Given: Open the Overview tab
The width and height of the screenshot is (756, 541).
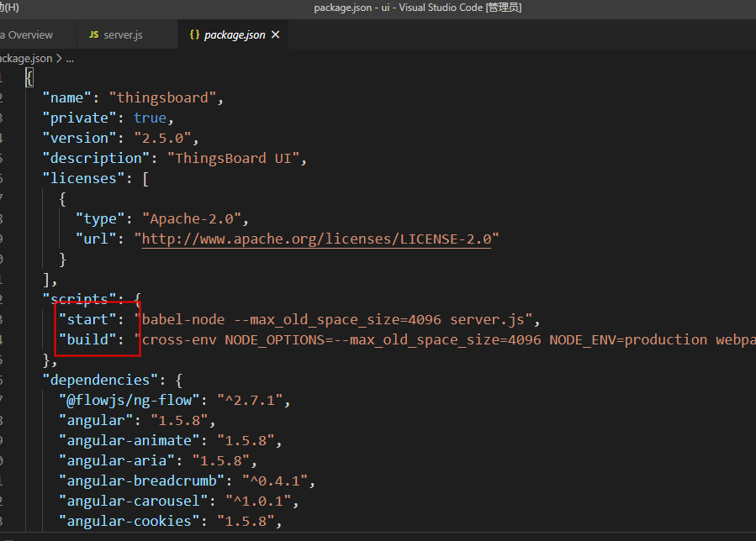Looking at the screenshot, I should [x=30, y=34].
